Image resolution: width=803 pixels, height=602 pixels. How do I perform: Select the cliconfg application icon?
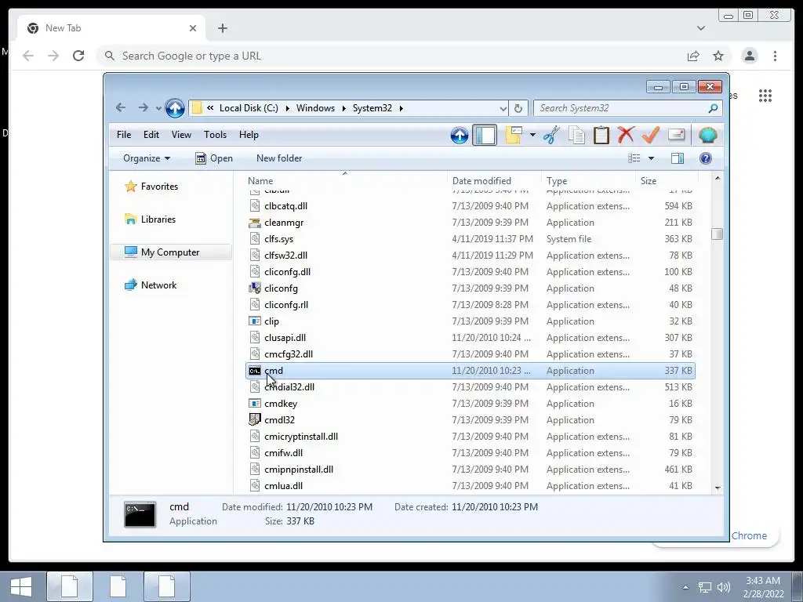pos(255,288)
